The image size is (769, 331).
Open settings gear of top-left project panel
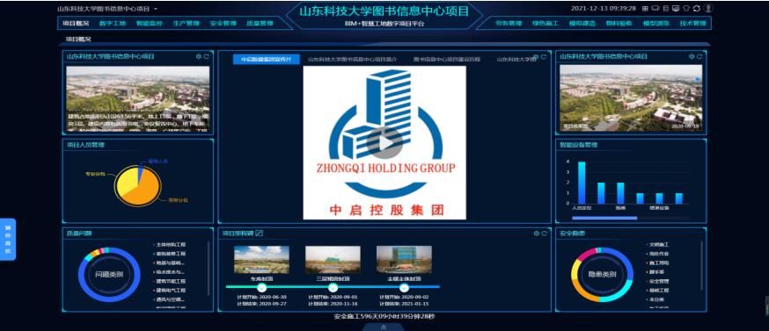click(x=199, y=57)
